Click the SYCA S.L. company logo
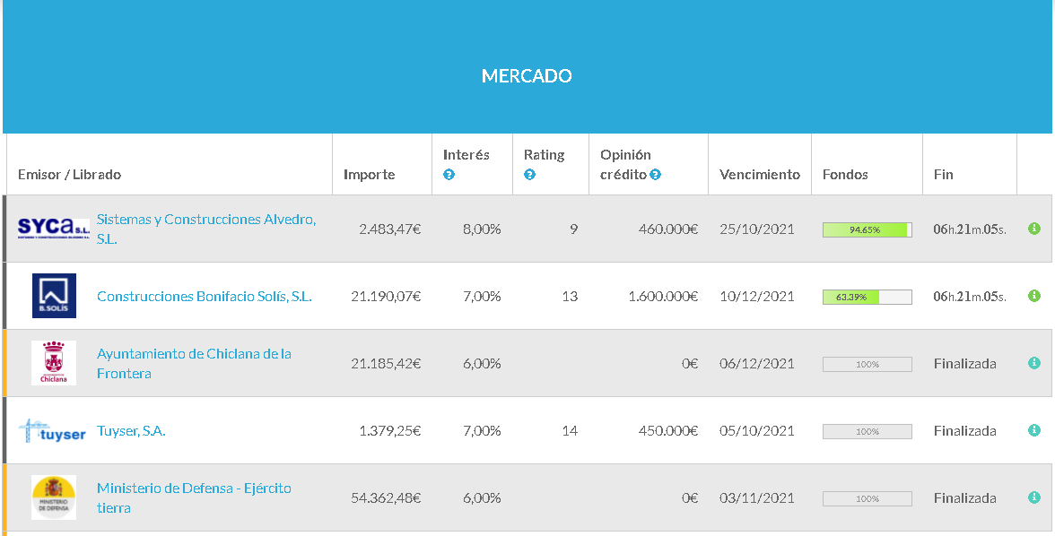The height and width of the screenshot is (536, 1055). 54,228
